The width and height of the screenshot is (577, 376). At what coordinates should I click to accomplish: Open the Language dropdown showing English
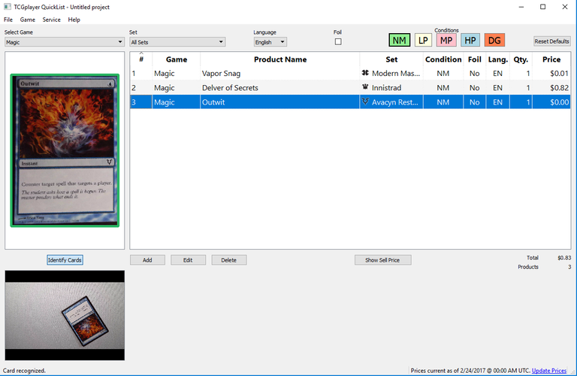coord(270,42)
